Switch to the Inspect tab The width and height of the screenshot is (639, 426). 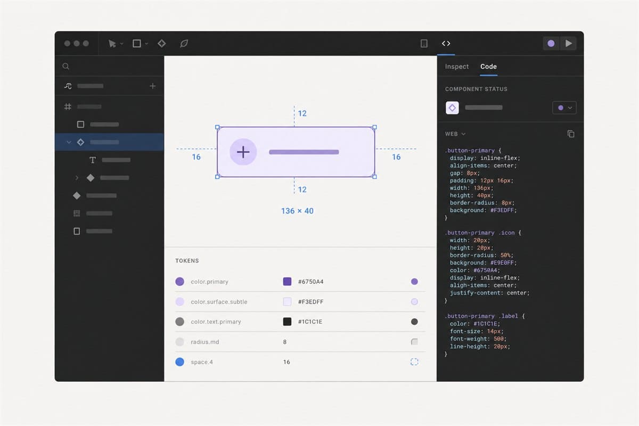pos(457,67)
